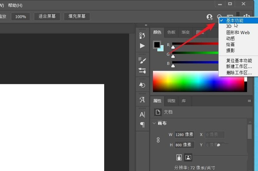
Task: Switch to the 调整 tab
Action: coord(171,101)
